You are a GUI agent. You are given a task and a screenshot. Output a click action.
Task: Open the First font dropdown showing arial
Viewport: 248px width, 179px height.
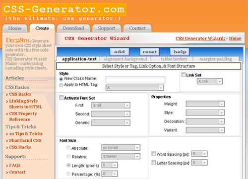pos(111,105)
